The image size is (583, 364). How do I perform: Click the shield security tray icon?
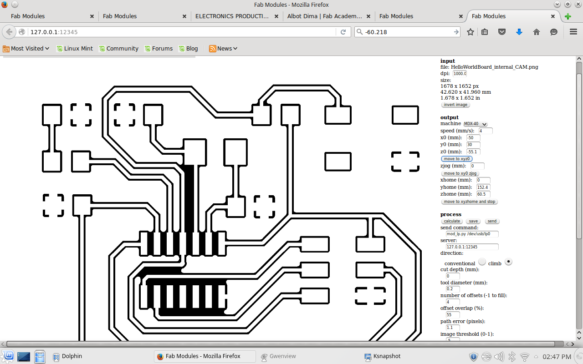[x=473, y=357]
